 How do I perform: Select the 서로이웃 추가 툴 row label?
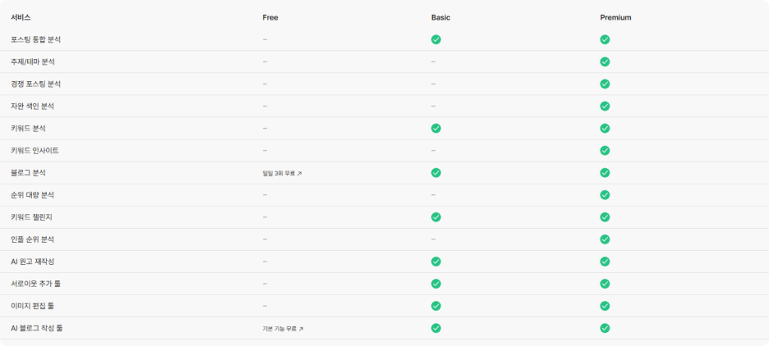pyautogui.click(x=36, y=284)
